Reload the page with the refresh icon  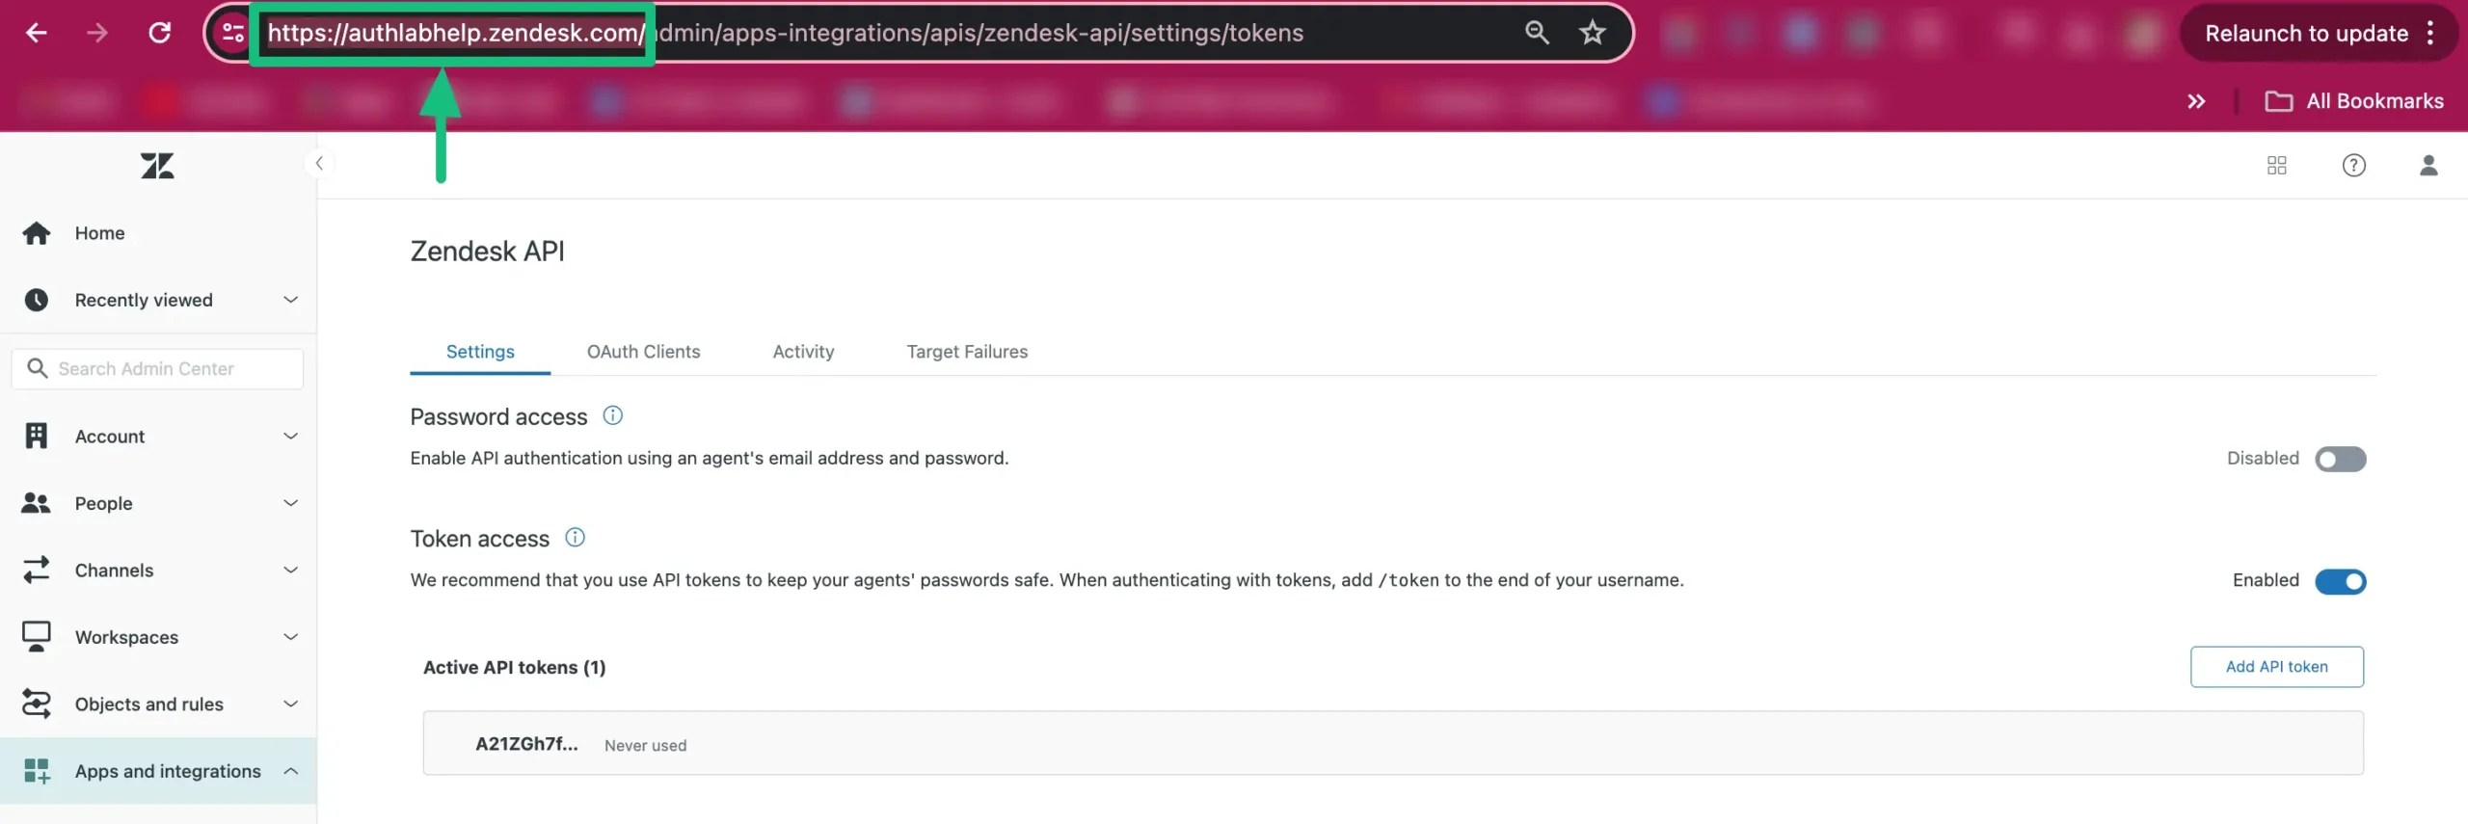pos(160,33)
